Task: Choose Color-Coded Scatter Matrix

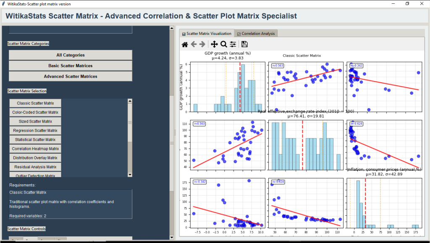Action: coord(35,112)
